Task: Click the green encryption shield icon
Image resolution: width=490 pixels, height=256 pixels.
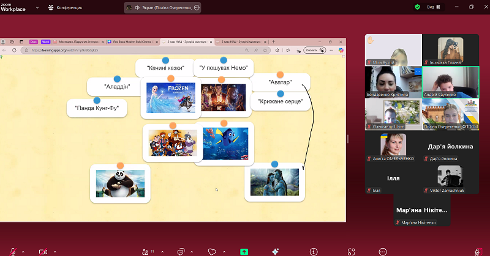Action: pyautogui.click(x=417, y=7)
